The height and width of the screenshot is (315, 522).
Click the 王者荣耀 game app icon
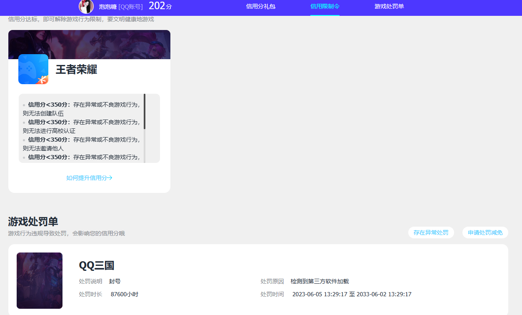click(33, 69)
